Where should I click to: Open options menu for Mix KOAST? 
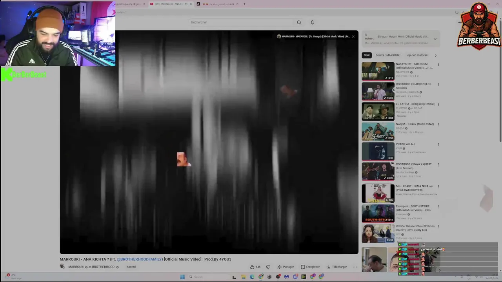point(438,187)
